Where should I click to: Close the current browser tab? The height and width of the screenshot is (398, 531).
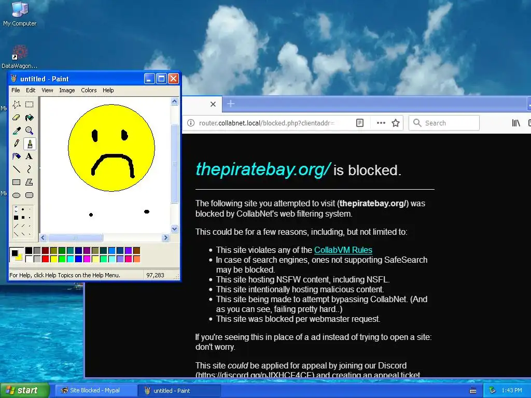(213, 104)
